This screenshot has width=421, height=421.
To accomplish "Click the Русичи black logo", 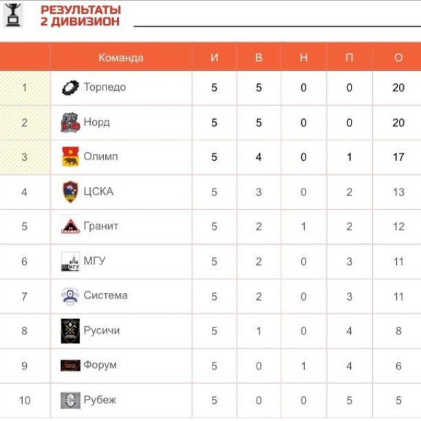I will pos(70,331).
